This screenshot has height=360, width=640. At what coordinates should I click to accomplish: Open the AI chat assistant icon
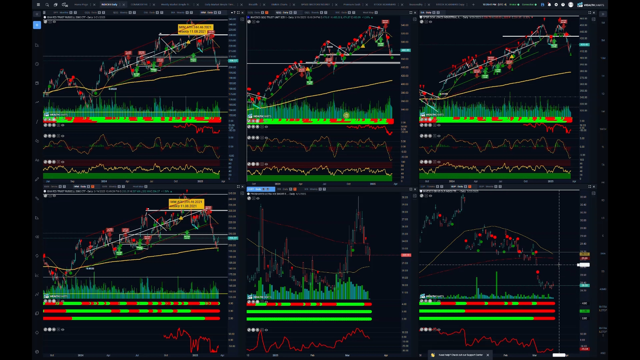point(65,5)
